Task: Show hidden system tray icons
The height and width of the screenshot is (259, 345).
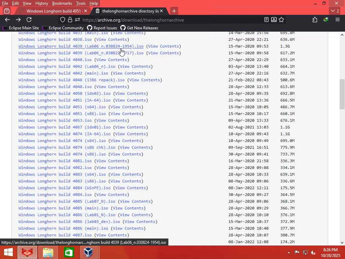Action: 289,253
